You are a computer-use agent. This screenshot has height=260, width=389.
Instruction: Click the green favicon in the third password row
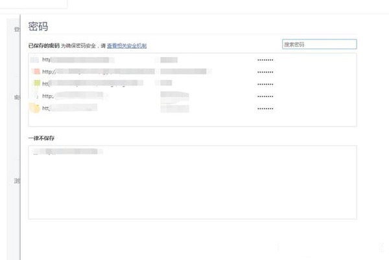pyautogui.click(x=36, y=83)
